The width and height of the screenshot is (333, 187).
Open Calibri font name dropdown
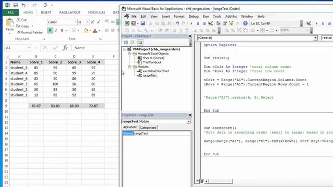[75, 22]
